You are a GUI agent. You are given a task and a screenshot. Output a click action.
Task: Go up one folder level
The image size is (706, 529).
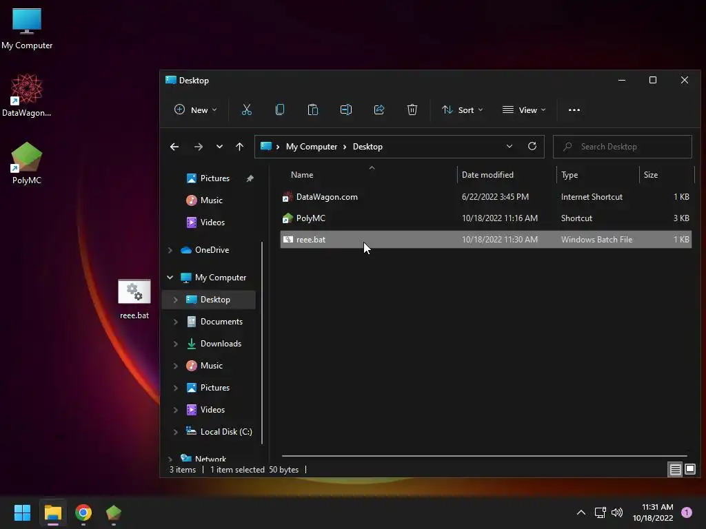(239, 147)
